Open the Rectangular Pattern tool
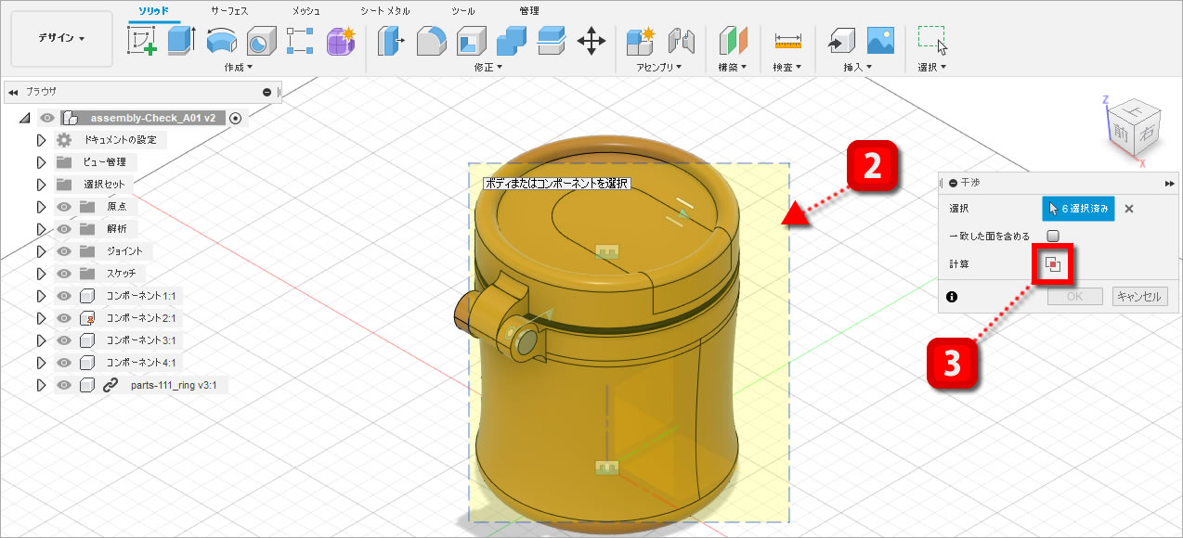This screenshot has height=538, width=1183. tap(301, 41)
